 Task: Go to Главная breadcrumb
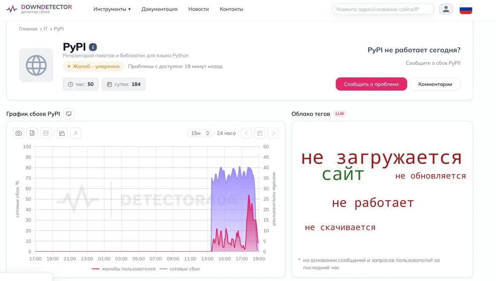(28, 29)
